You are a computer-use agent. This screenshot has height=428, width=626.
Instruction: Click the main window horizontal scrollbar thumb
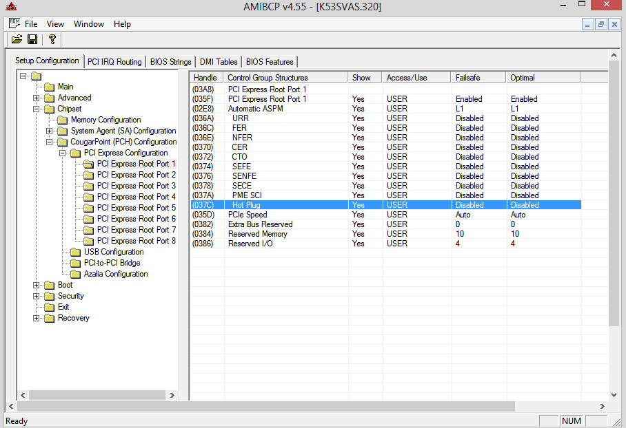coord(266,406)
